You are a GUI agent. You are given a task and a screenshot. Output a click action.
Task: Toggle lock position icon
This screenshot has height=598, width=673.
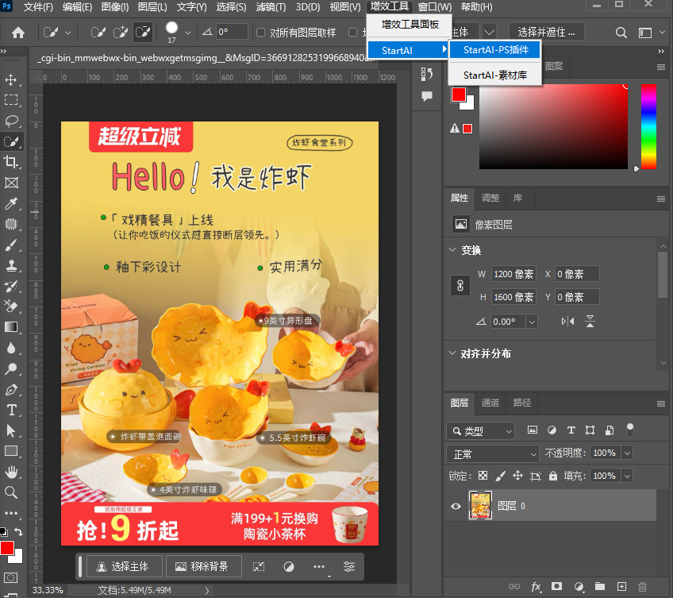517,476
